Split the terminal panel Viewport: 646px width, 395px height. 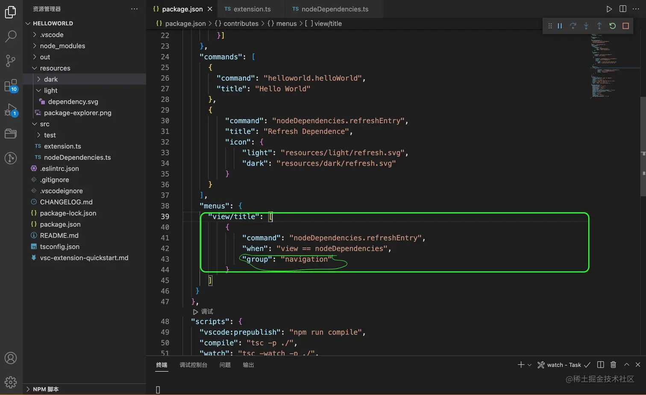pyautogui.click(x=600, y=365)
